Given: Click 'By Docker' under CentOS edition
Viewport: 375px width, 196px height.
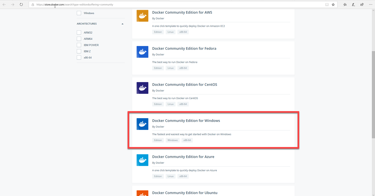Looking at the screenshot, I should (x=158, y=91).
